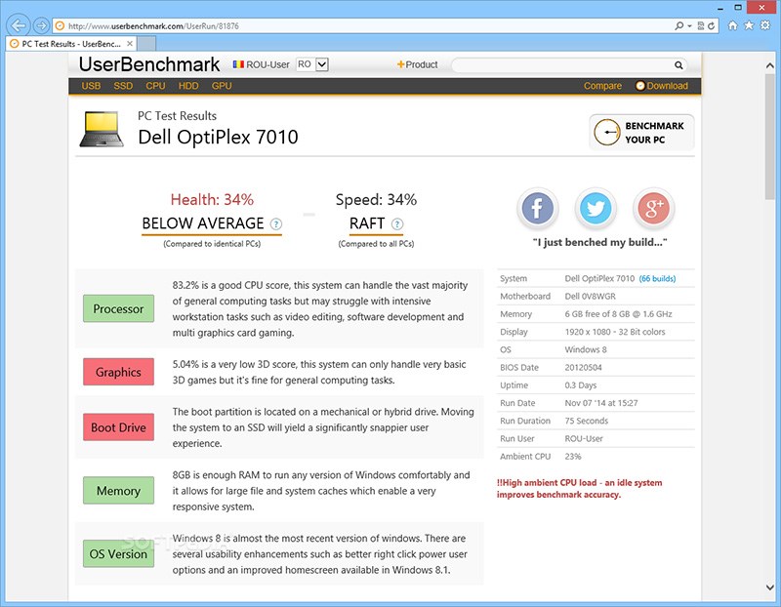The height and width of the screenshot is (607, 781).
Task: Click the search magnifier icon in site search
Action: tap(679, 65)
